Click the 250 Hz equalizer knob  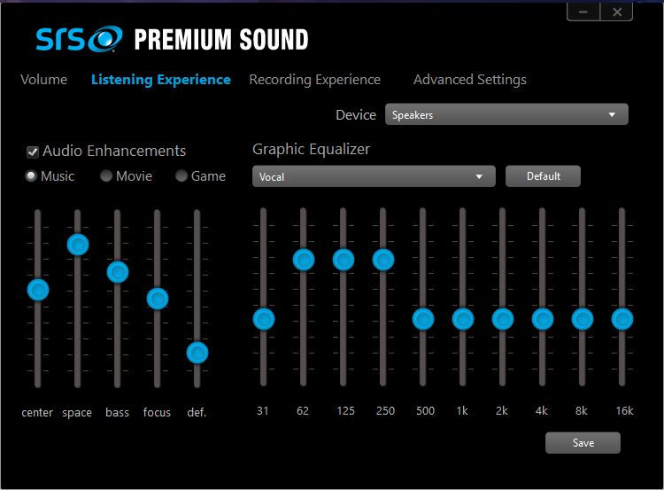tap(383, 260)
